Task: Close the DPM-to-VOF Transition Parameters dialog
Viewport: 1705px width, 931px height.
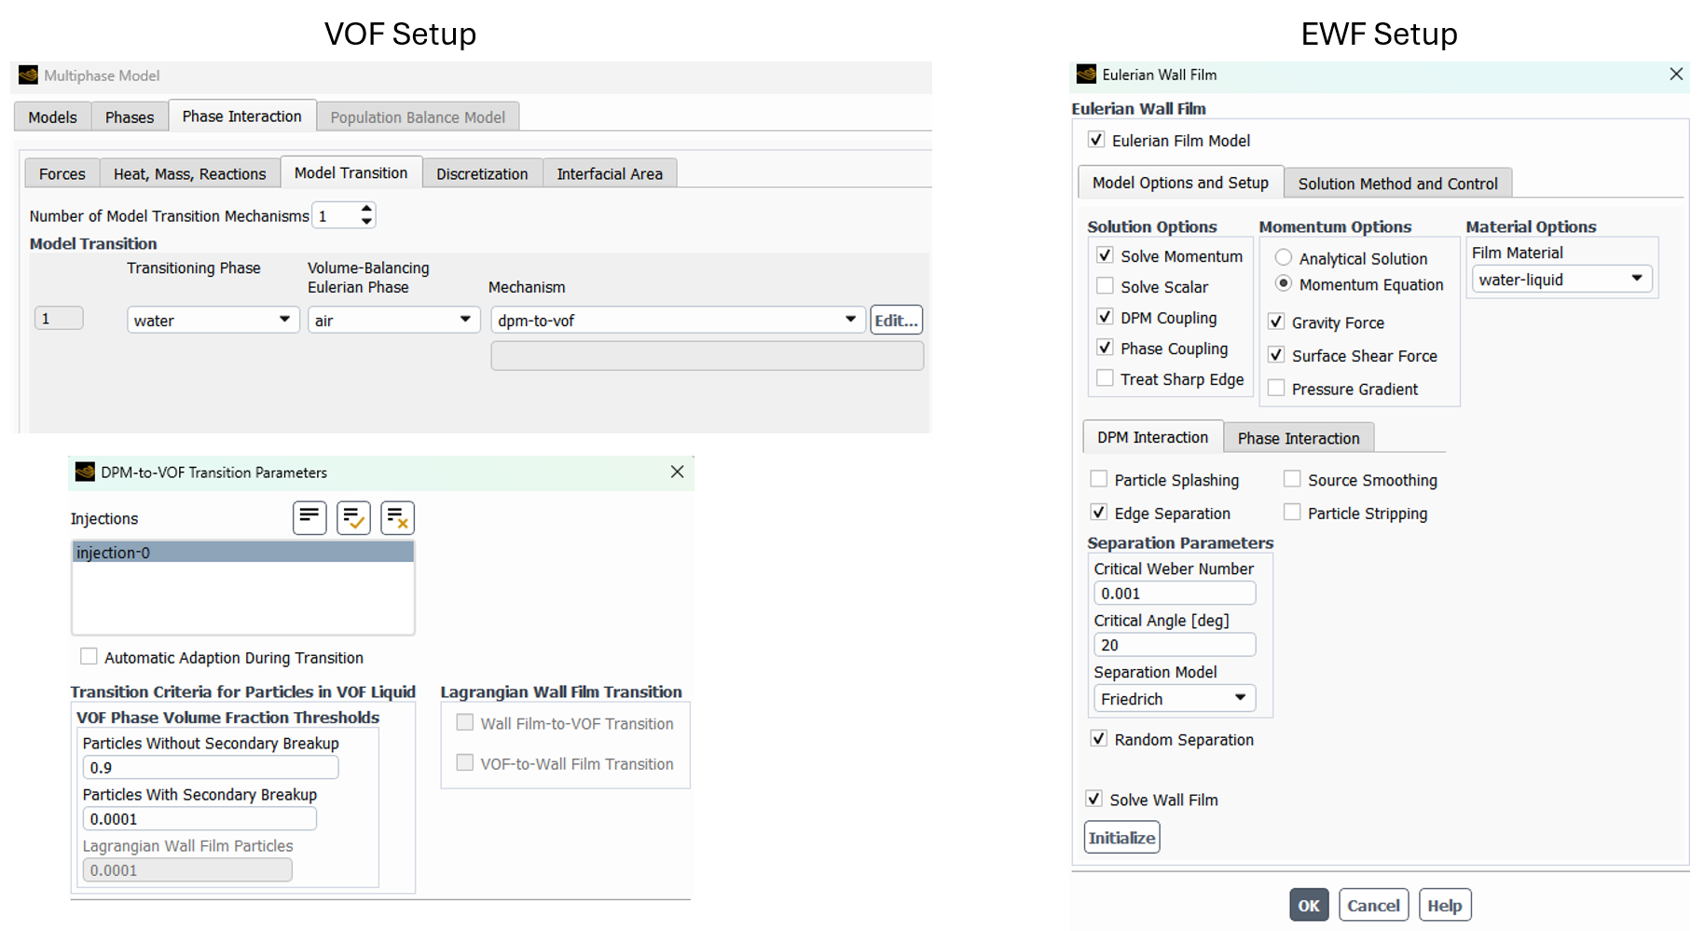Action: 677,472
